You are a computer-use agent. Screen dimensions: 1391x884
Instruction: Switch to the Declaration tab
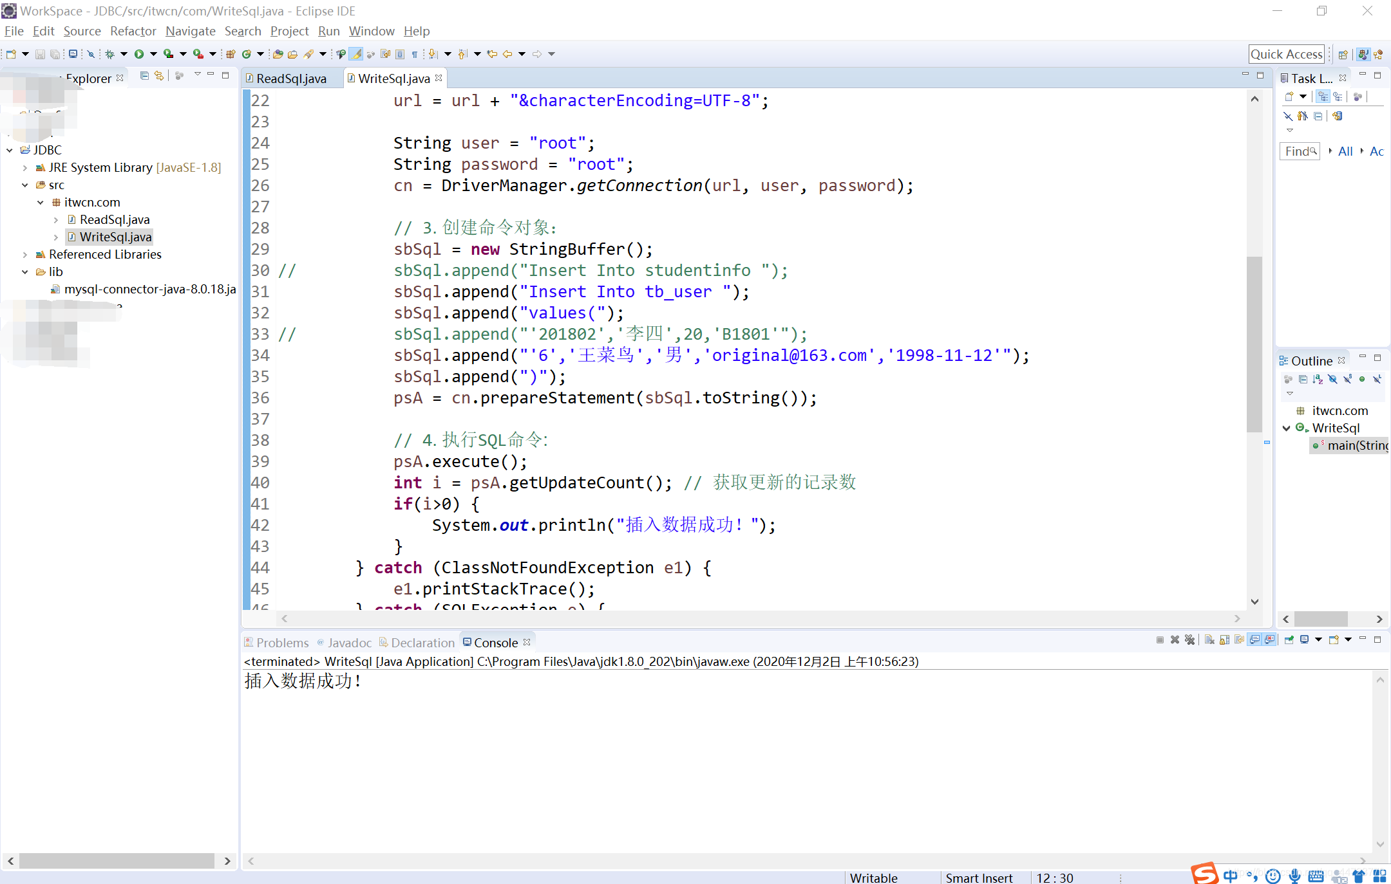pos(417,643)
